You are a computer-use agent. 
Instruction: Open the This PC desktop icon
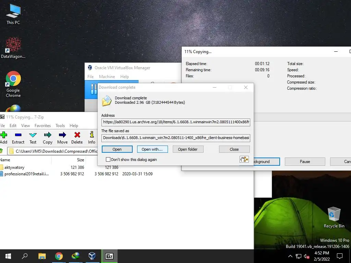(13, 14)
